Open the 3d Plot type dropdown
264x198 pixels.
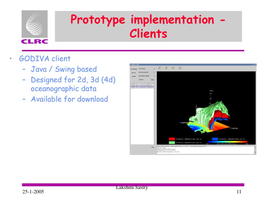[141, 80]
